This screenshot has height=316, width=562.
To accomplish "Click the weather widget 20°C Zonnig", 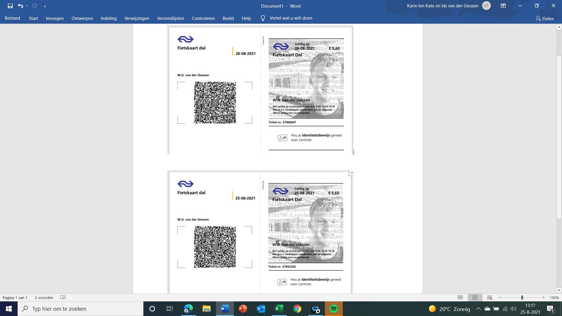I will pos(449,309).
